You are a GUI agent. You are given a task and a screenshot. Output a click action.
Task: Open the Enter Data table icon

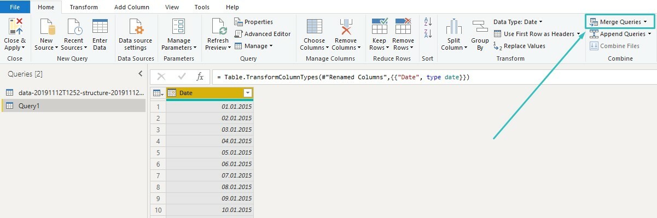(x=100, y=26)
